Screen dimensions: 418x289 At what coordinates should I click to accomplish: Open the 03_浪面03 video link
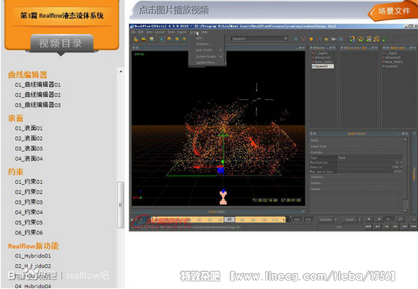pos(29,148)
